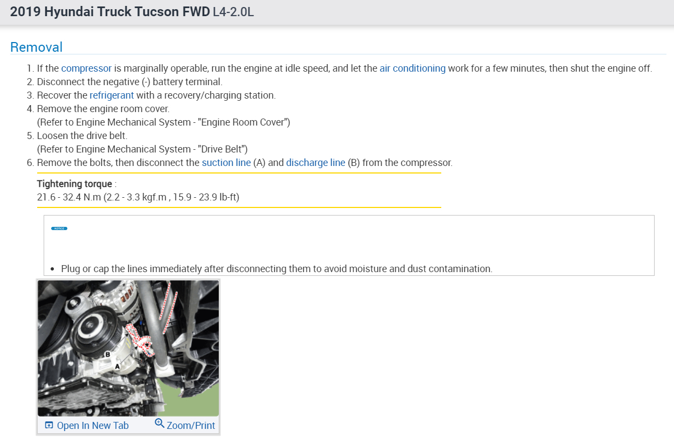Open the refrigerant link in step 3
The width and height of the screenshot is (674, 444).
click(112, 95)
